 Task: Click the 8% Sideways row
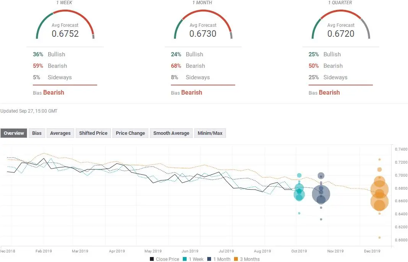pos(190,77)
